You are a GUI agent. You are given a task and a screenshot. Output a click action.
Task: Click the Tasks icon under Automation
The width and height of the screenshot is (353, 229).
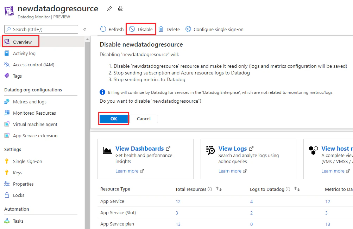[7, 221]
